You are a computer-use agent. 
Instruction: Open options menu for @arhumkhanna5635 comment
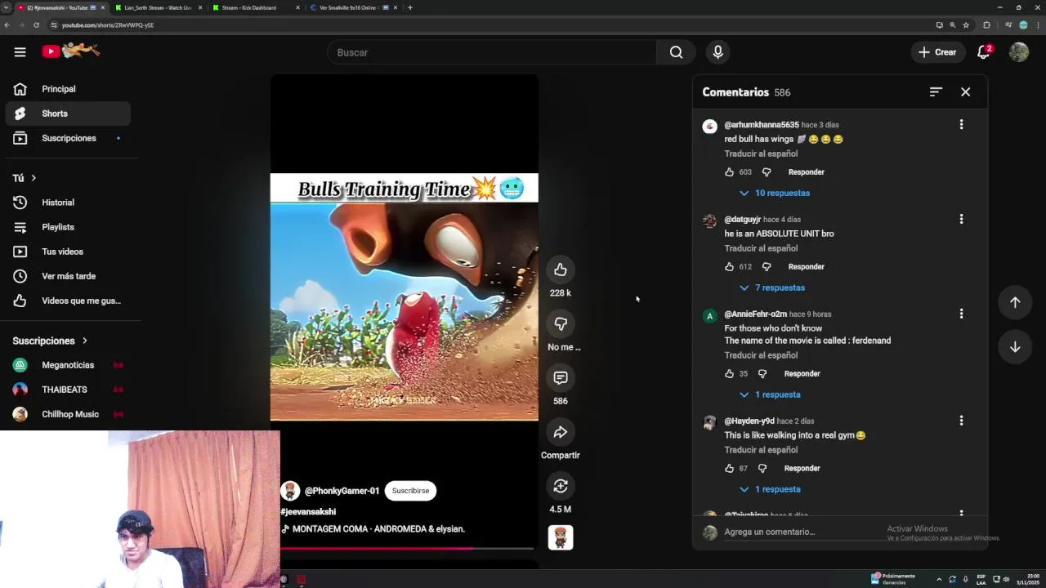click(961, 124)
